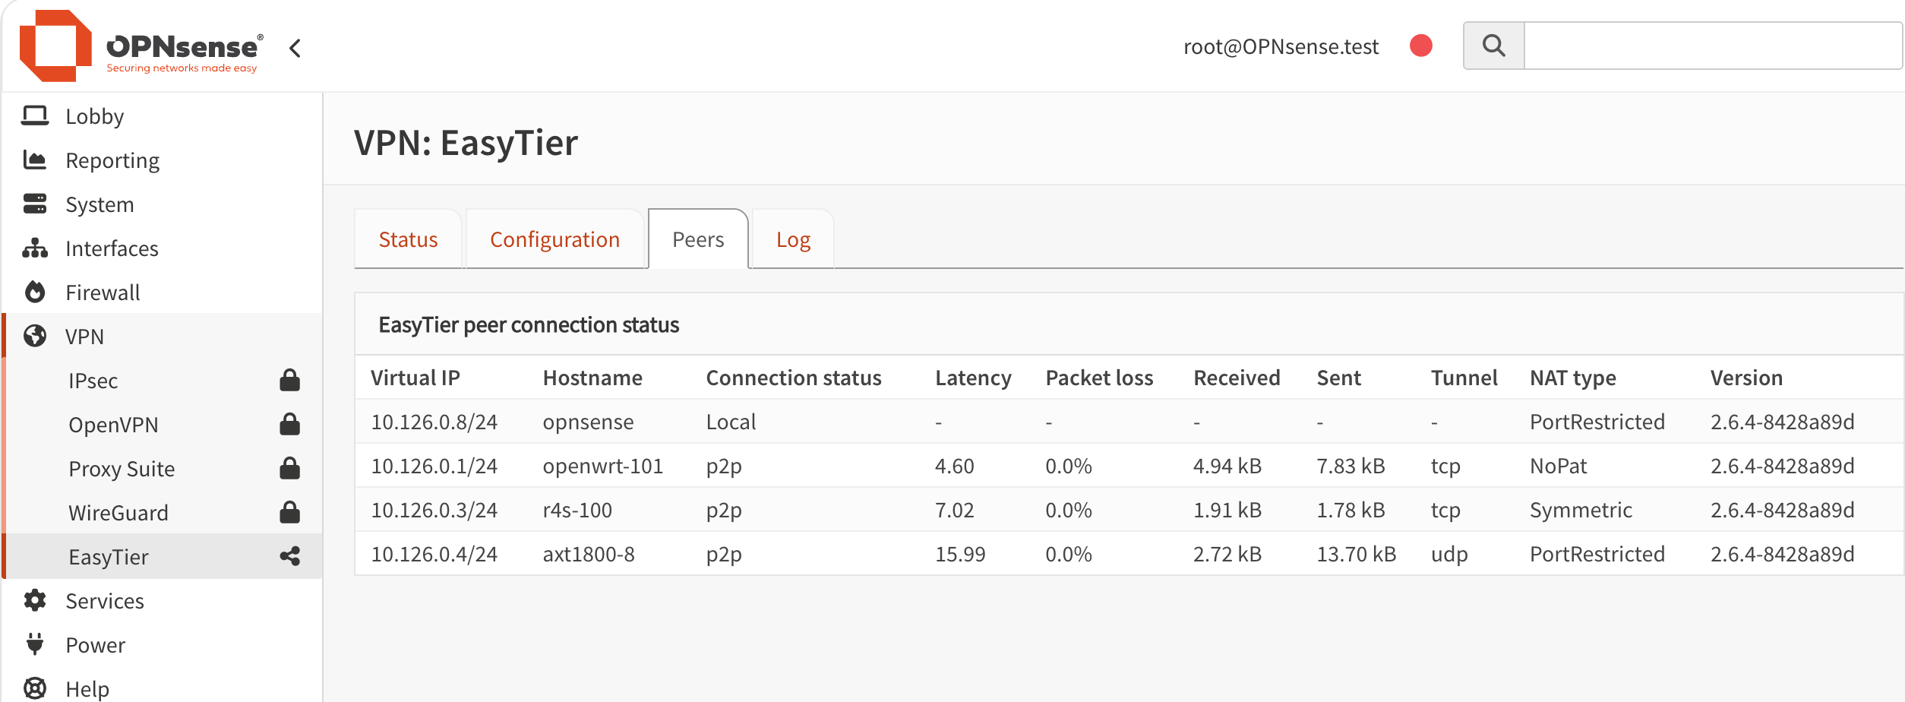Switch to the Status tab
Screen dimensions: 1905x702
pyautogui.click(x=408, y=239)
